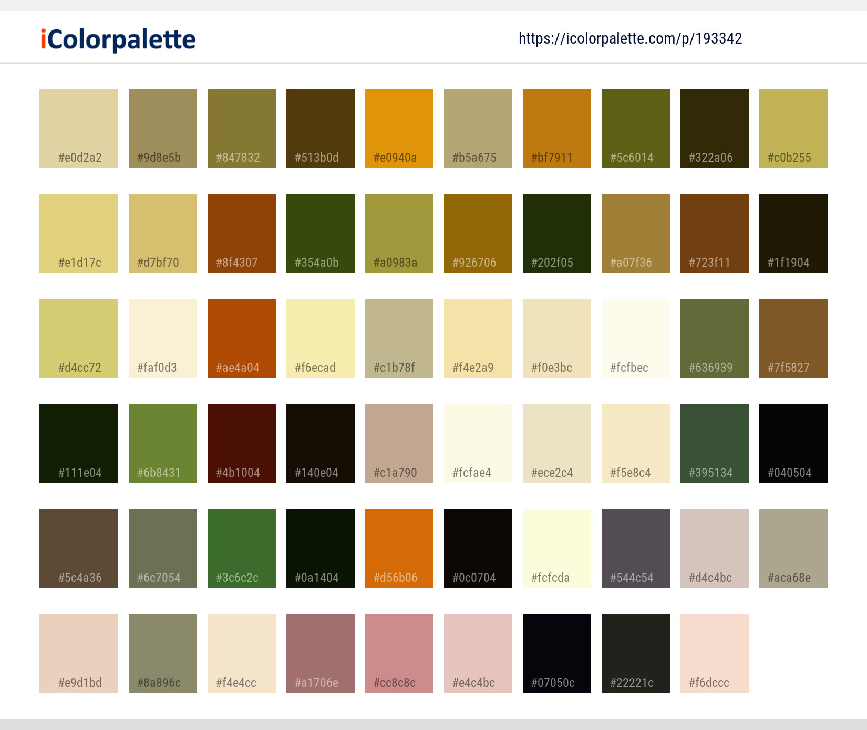Select the #e0d2a2 color swatch
867x730 pixels.
click(x=78, y=128)
